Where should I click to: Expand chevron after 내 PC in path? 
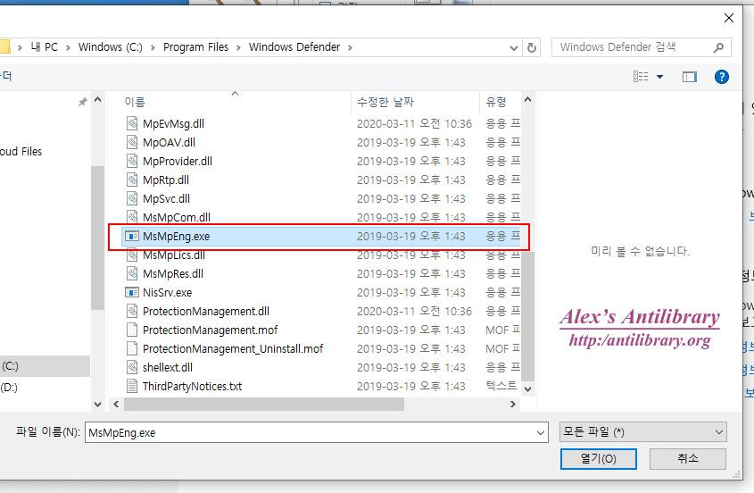pos(69,47)
